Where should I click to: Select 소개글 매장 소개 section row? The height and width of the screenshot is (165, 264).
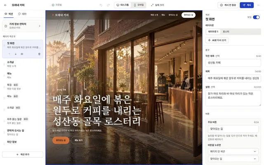[23, 64]
